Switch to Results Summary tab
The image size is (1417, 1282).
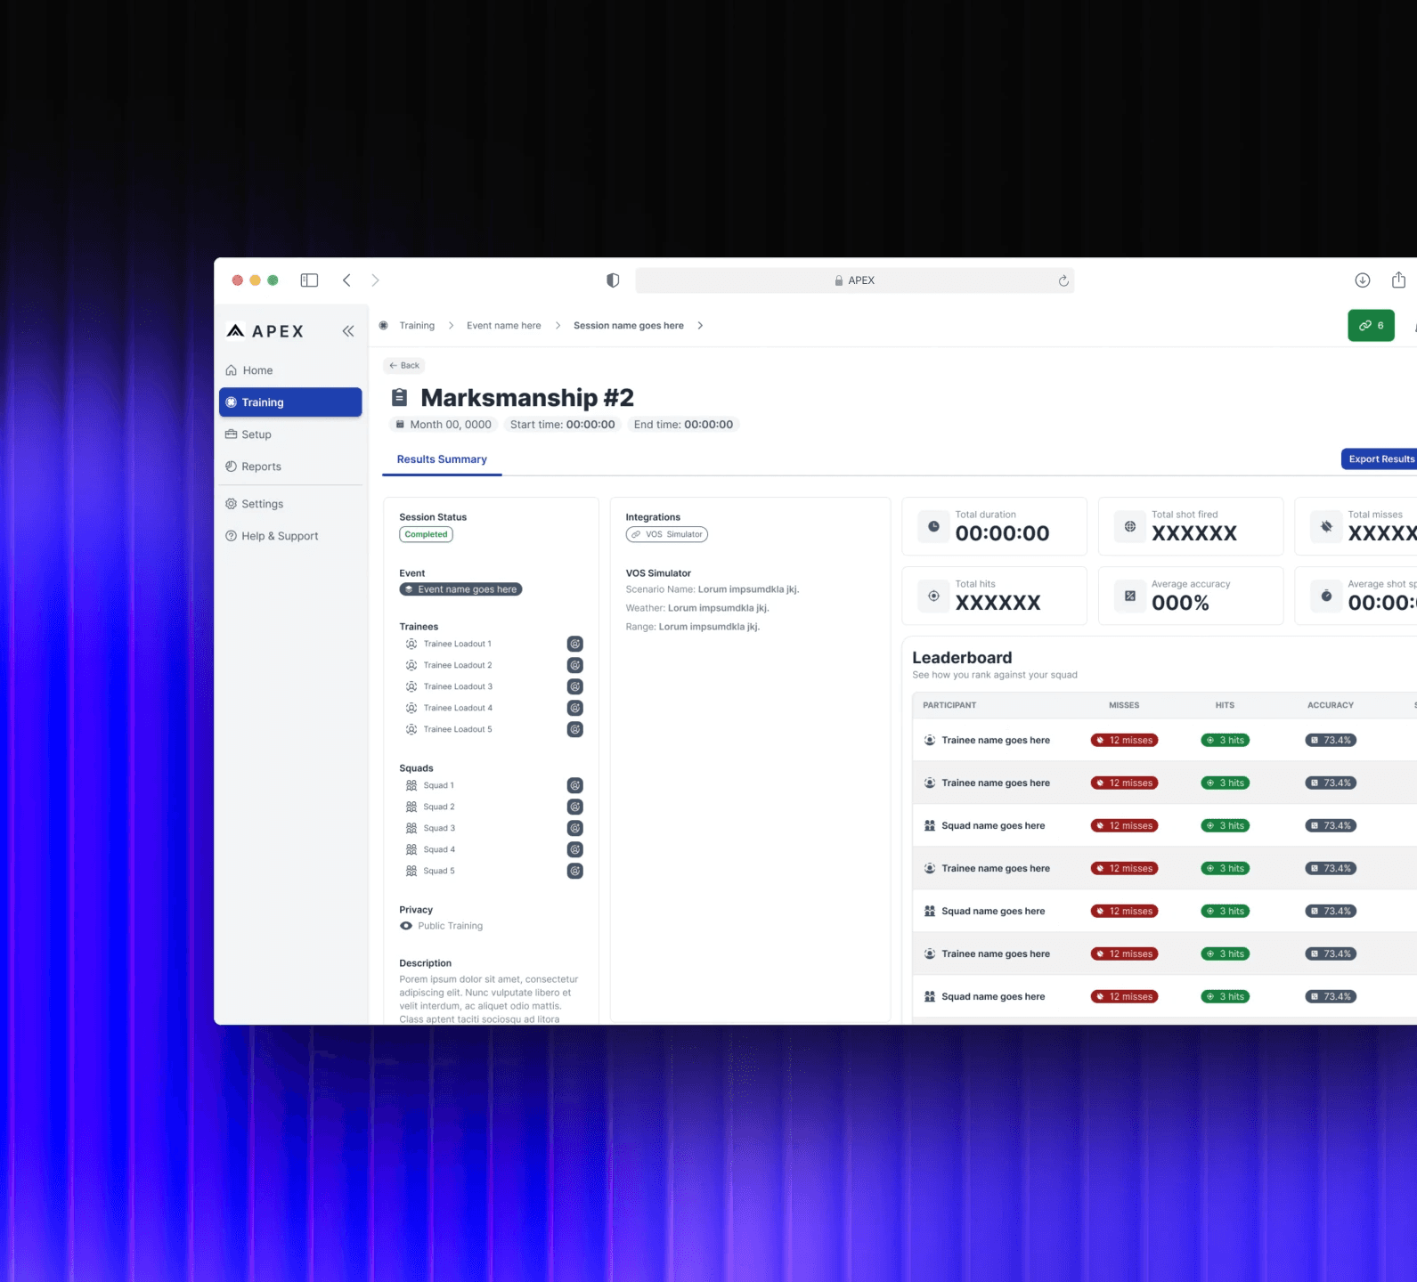(x=442, y=459)
